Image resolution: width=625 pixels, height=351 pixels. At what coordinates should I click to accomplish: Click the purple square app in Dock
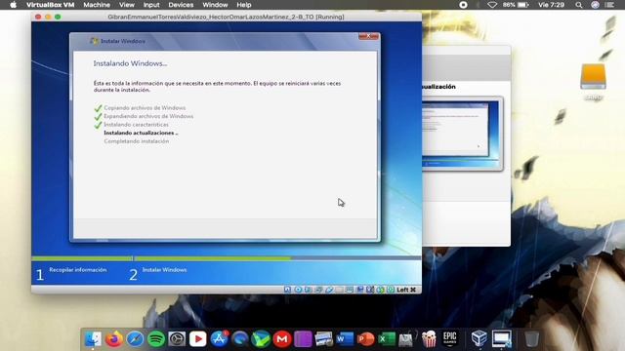point(303,339)
